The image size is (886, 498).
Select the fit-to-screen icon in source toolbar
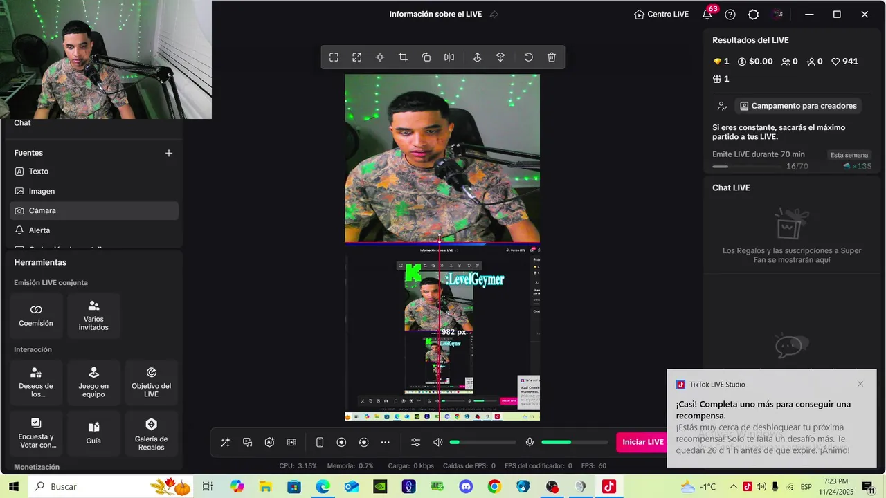334,57
